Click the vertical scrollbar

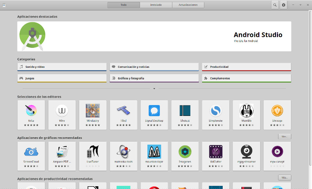(x=310, y=88)
